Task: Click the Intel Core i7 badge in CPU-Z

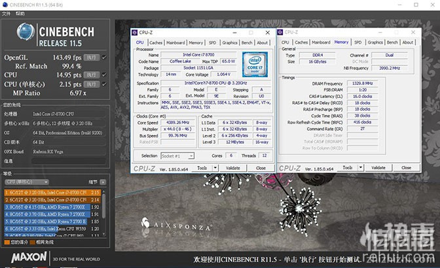Action: (x=255, y=65)
